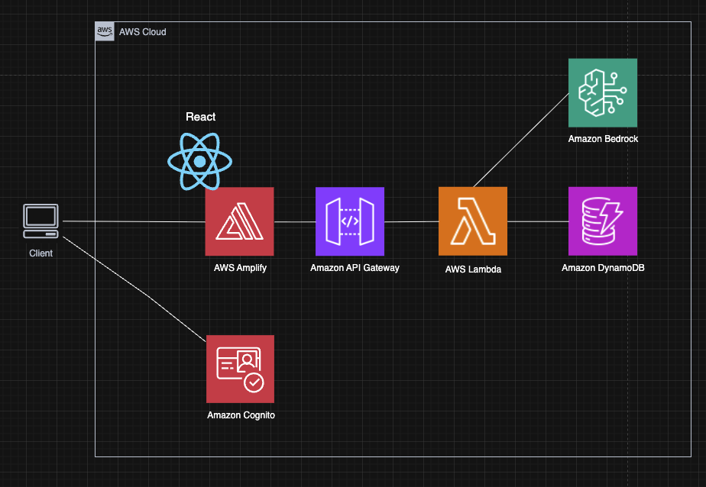706x487 pixels.
Task: Select connector between Amplify and API Gateway
Action: [x=295, y=221]
